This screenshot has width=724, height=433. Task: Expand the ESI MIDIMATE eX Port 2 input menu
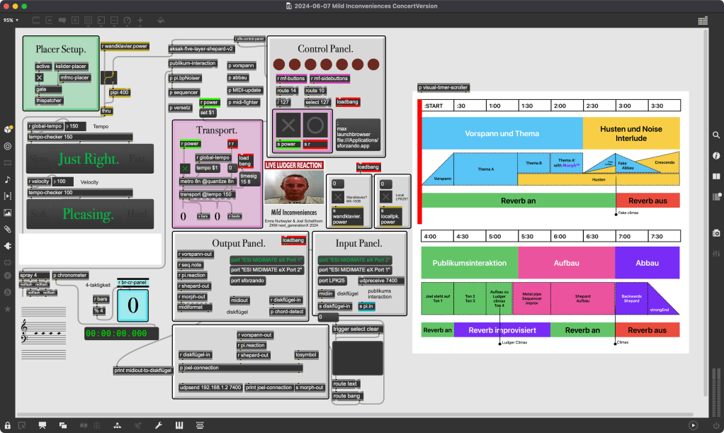point(354,260)
